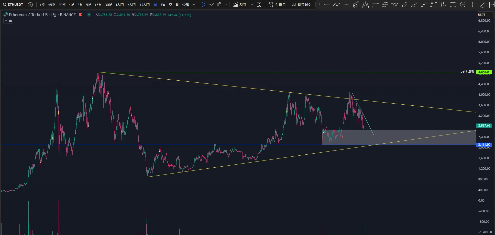
Task: Switch to the 주 weekly interval
Action: tap(171, 5)
